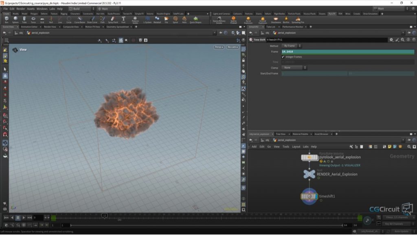Open the Method dropdown set to By Frame
Screen dimensions: 417x235
[x=291, y=46]
